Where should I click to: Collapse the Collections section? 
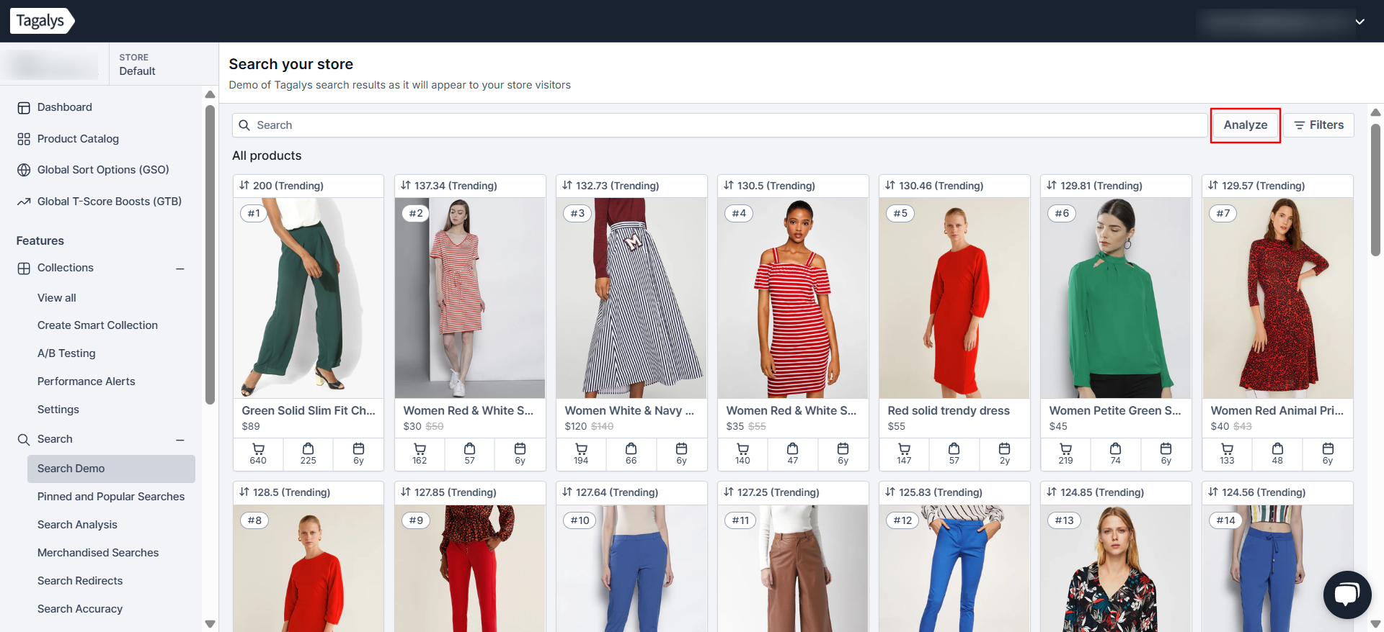pyautogui.click(x=180, y=268)
